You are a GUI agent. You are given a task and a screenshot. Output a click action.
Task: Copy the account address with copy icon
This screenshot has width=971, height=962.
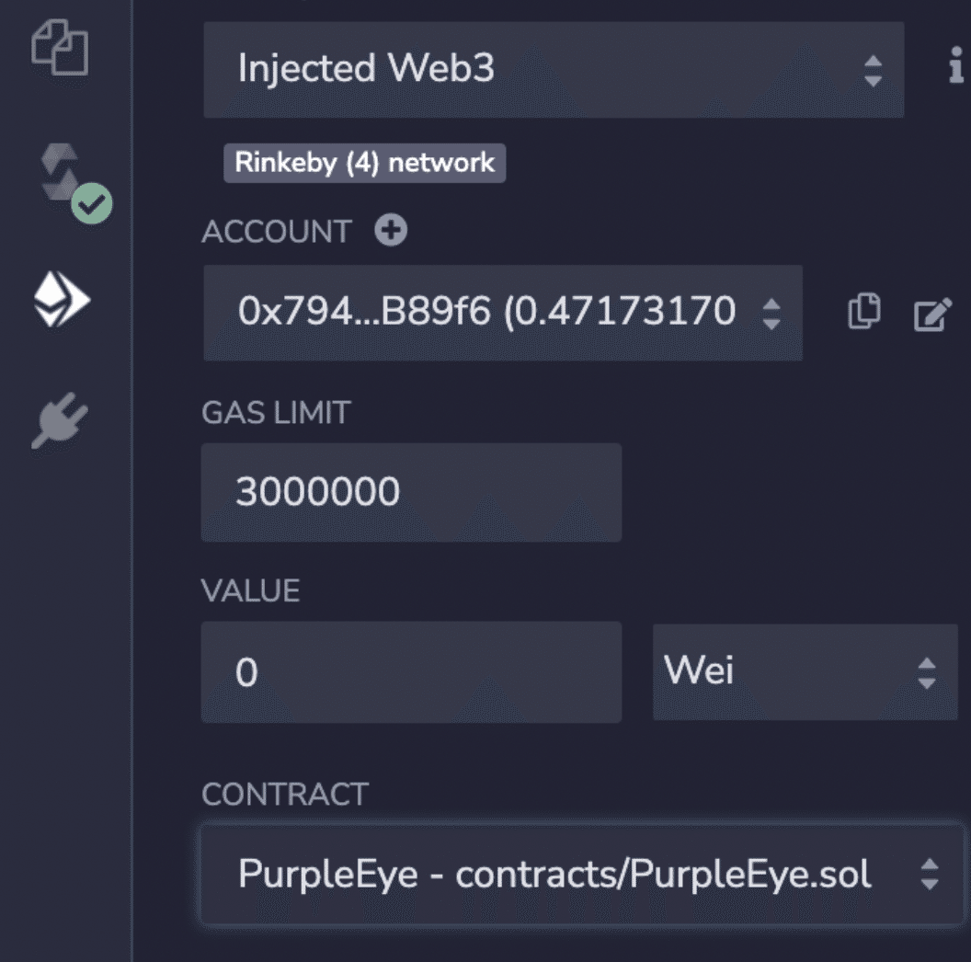point(862,313)
